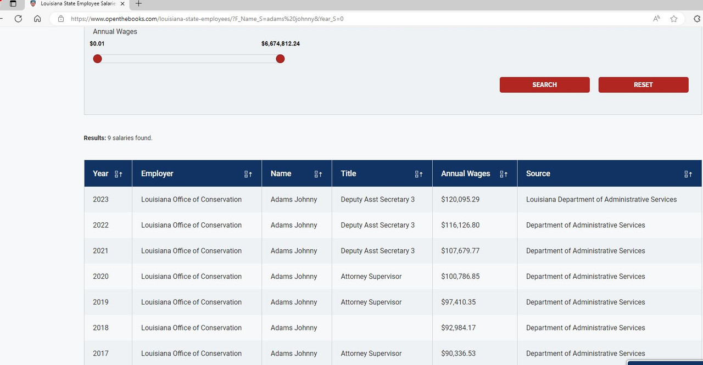Open browser extensions icon
The height and width of the screenshot is (365, 703).
pyautogui.click(x=698, y=19)
